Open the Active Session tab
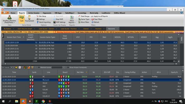Image resolution: width=185 pixels, height=104 pixels. (34, 13)
